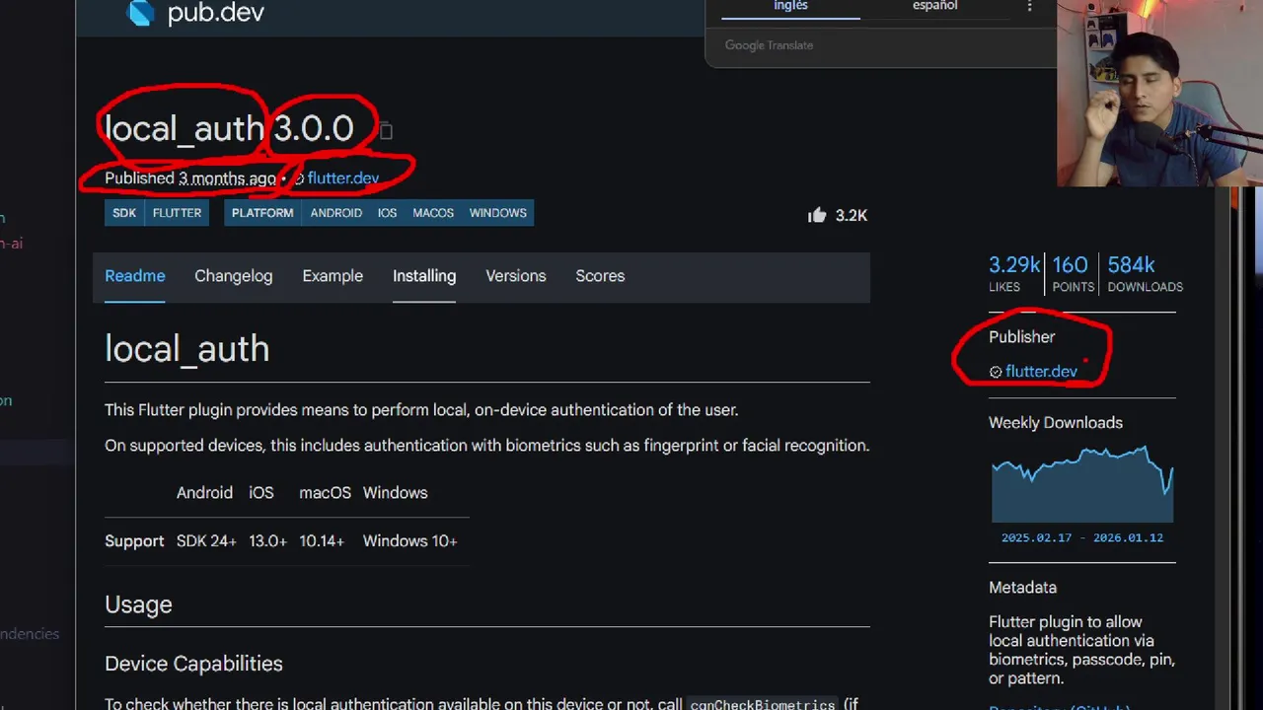Click the pub.dev site title

(x=215, y=13)
